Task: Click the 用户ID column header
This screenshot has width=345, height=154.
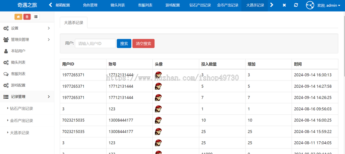Action: [x=68, y=64]
